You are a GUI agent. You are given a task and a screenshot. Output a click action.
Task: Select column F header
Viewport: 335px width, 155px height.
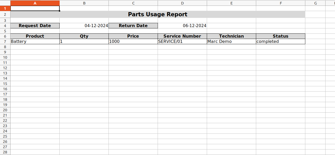point(281,3)
